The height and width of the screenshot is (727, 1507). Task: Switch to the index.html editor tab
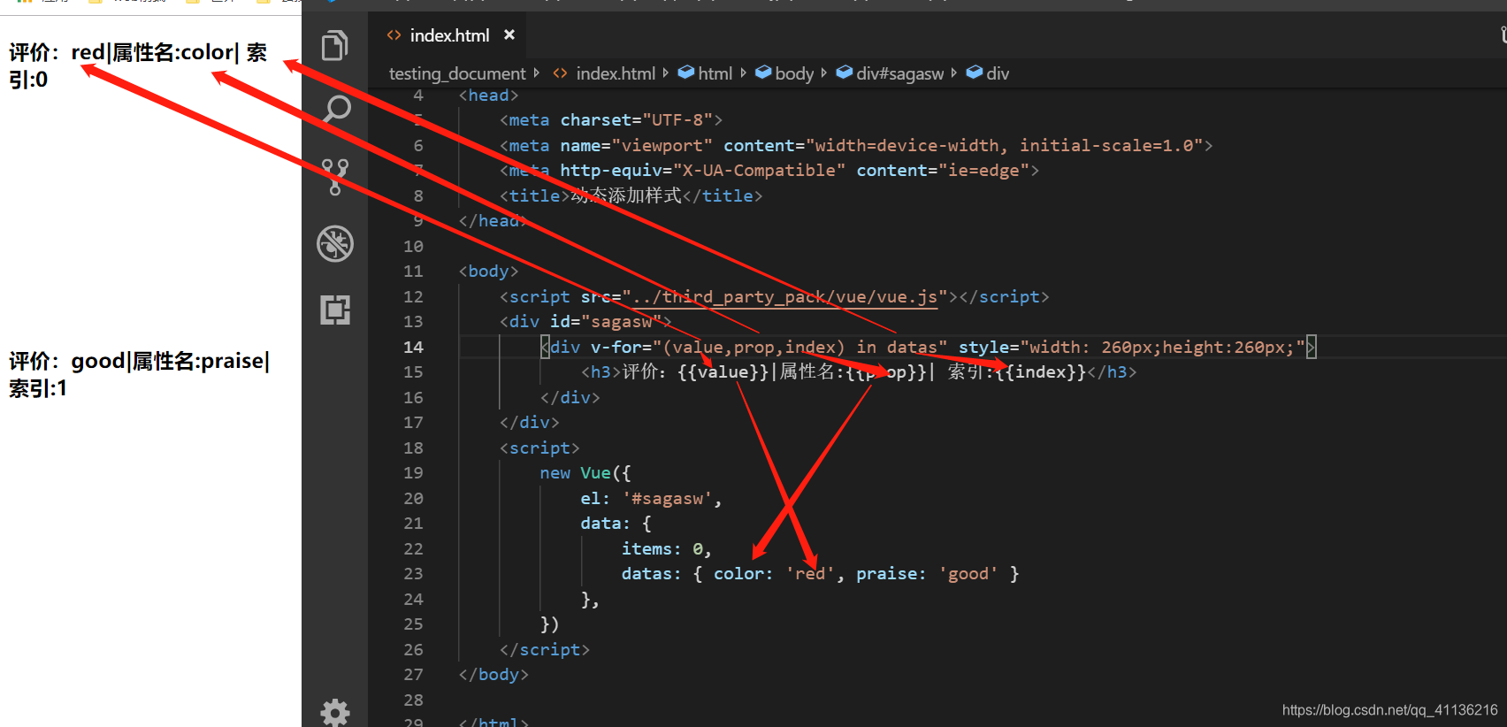[450, 35]
